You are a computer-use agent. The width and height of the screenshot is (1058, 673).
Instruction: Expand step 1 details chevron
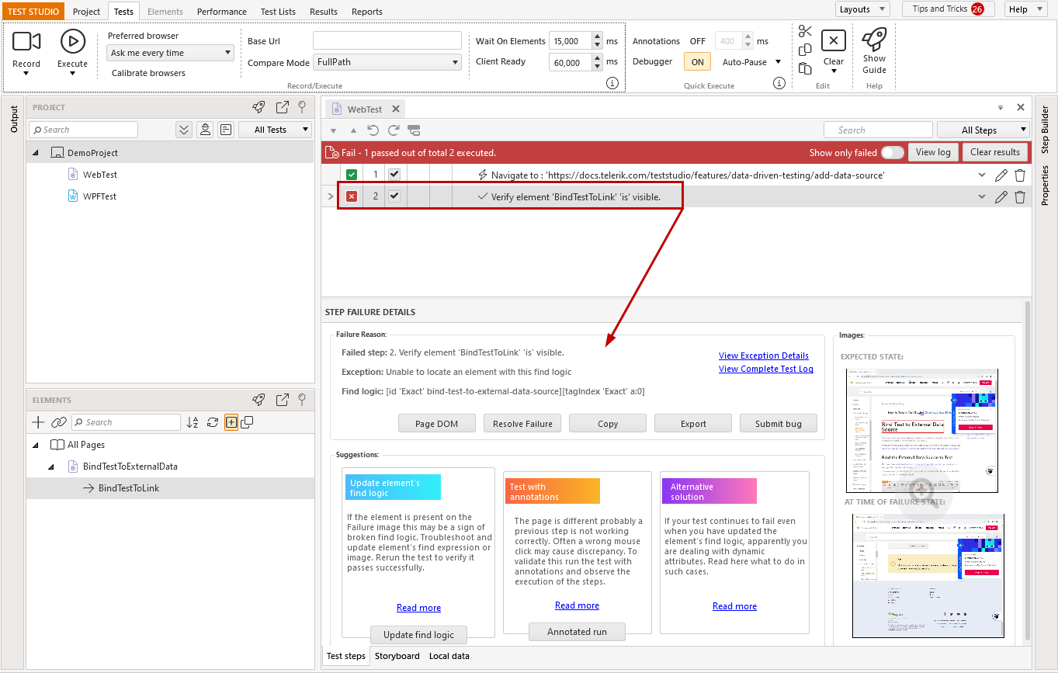pyautogui.click(x=983, y=175)
